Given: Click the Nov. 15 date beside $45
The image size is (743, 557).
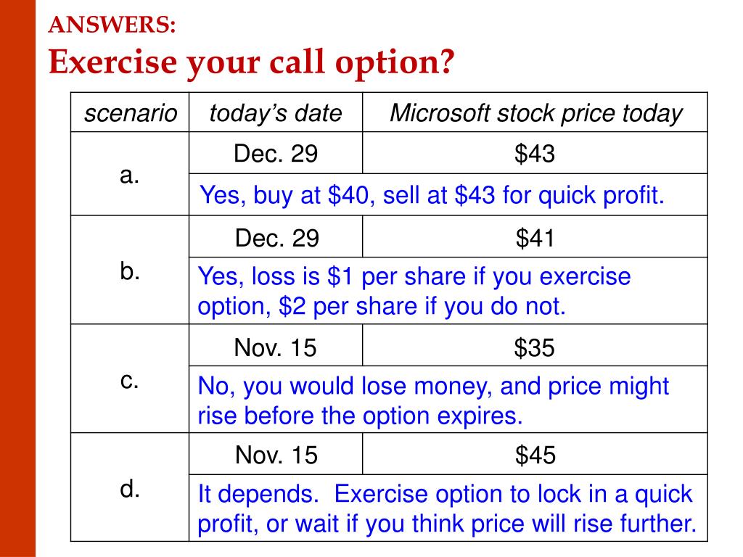Looking at the screenshot, I should [x=275, y=455].
